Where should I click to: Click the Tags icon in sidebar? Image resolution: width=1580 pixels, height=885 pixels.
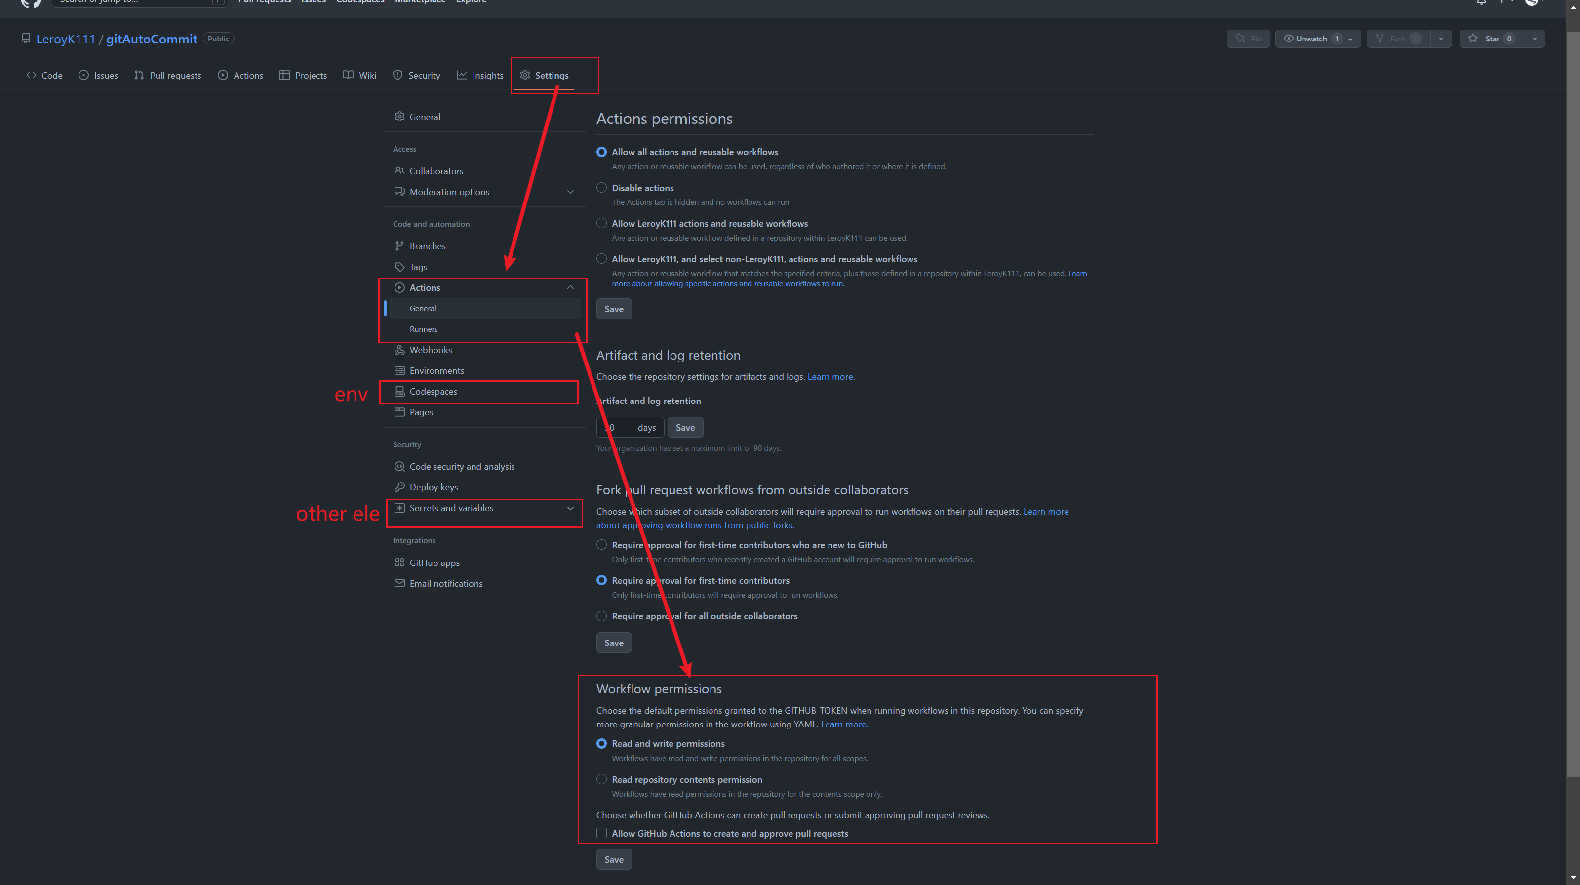pyautogui.click(x=399, y=267)
